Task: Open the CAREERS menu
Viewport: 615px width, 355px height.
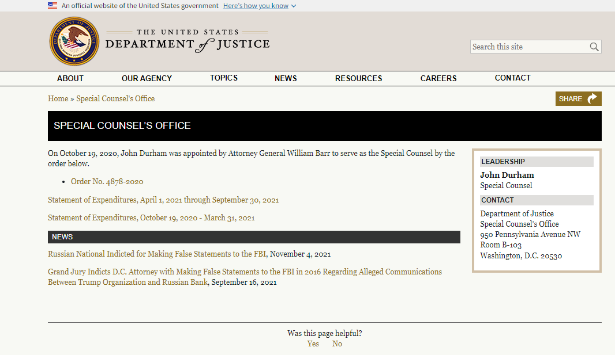Action: pyautogui.click(x=438, y=78)
